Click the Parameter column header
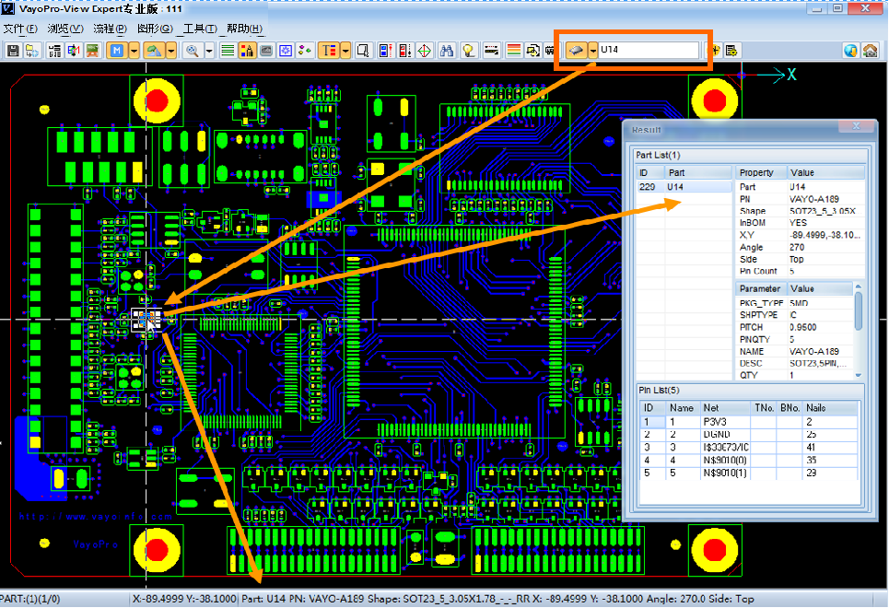 (760, 288)
